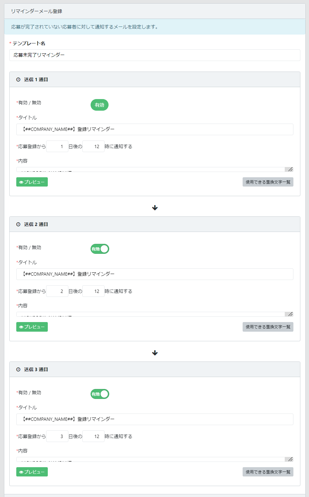Click the 送信 3 通目 title field
The width and height of the screenshot is (309, 497).
[x=155, y=419]
